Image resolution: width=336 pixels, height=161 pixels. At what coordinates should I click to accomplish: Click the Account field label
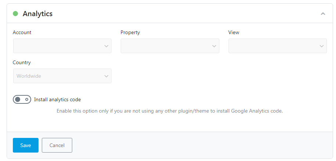pos(22,32)
